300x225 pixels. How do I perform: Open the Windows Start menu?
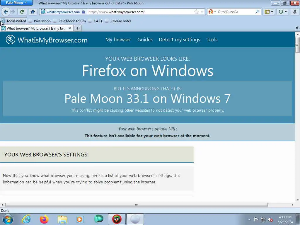[x=8, y=219]
